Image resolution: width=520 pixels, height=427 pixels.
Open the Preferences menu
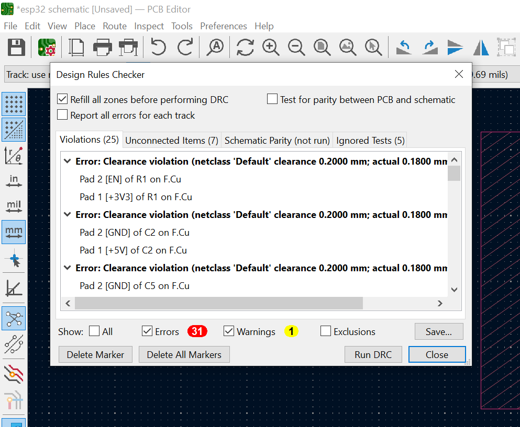[x=224, y=26]
